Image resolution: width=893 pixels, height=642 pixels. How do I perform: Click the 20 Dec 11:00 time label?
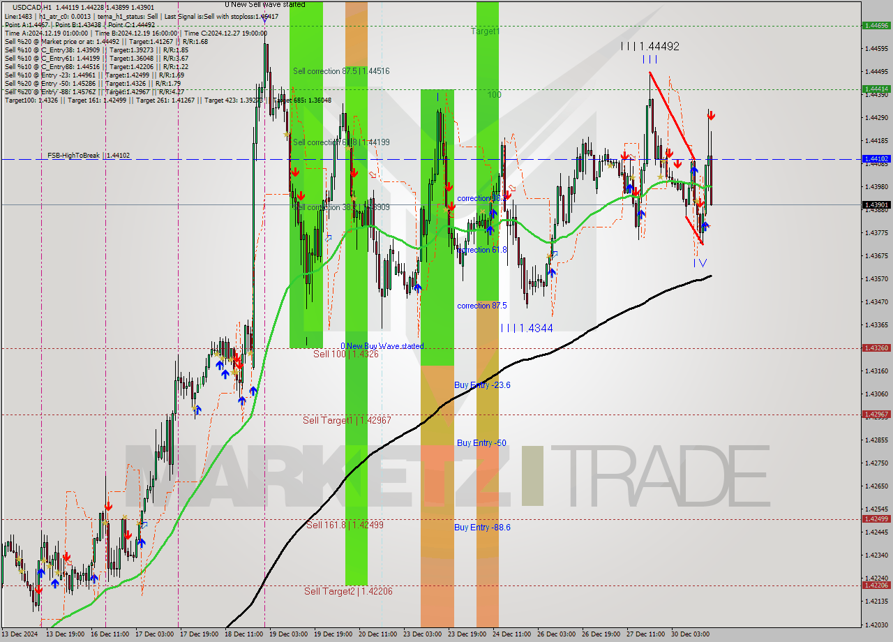(378, 634)
